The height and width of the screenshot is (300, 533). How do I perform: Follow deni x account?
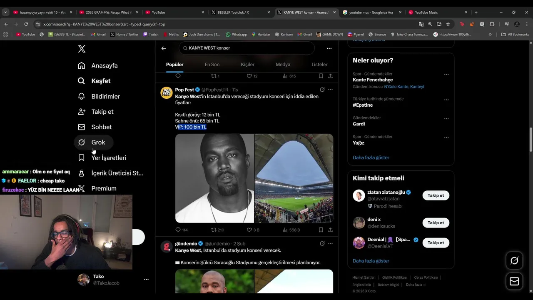click(x=436, y=222)
